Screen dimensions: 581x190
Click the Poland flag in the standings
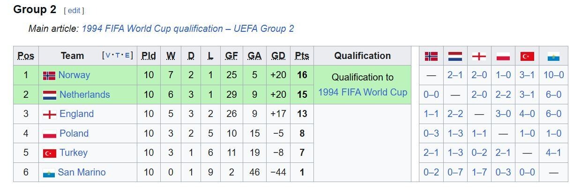coord(49,134)
